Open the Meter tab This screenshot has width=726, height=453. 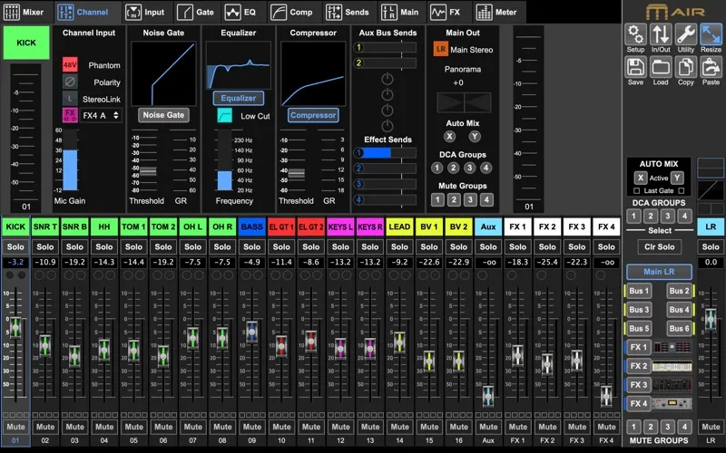[x=496, y=12]
